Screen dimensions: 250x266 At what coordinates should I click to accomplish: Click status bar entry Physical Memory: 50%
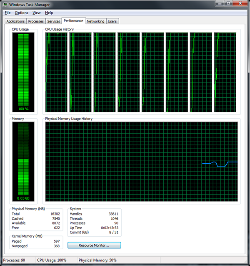[x=97, y=260]
